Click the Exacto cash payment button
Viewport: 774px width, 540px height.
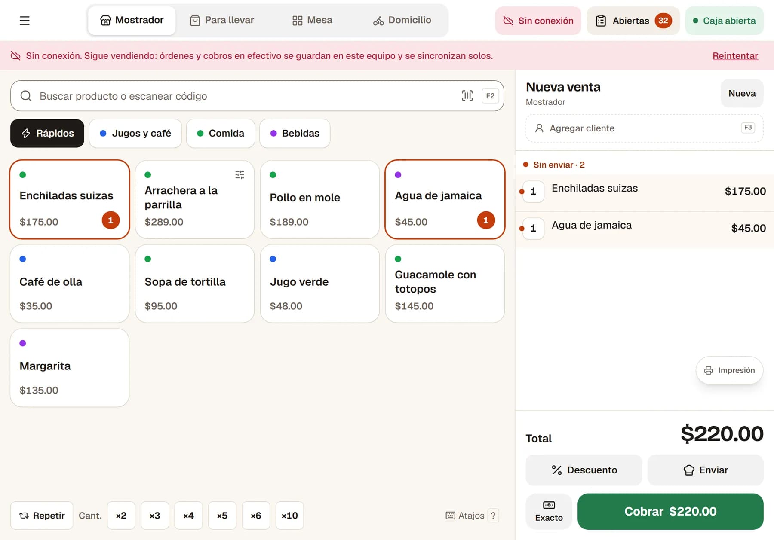coord(549,511)
